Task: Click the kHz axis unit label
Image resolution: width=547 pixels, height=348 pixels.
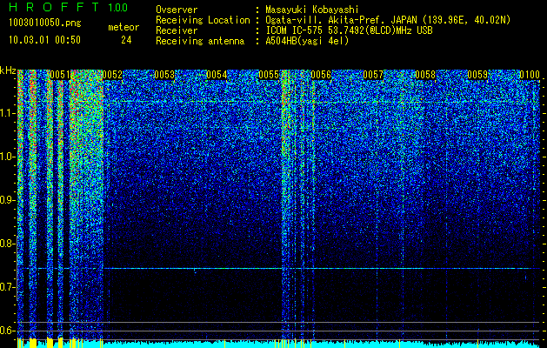Action: [8, 70]
